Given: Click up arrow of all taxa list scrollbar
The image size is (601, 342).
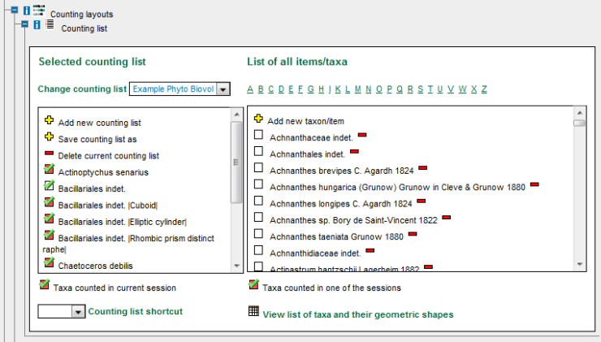Looking at the screenshot, I should pyautogui.click(x=580, y=113).
